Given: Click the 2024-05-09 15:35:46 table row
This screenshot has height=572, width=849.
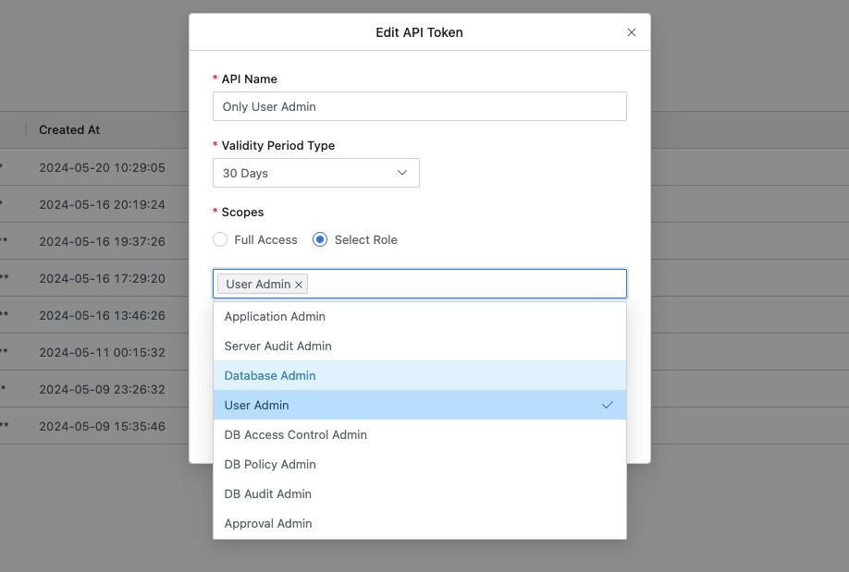Looking at the screenshot, I should [x=102, y=426].
